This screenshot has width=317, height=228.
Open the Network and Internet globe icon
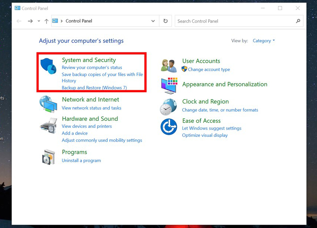(x=48, y=104)
